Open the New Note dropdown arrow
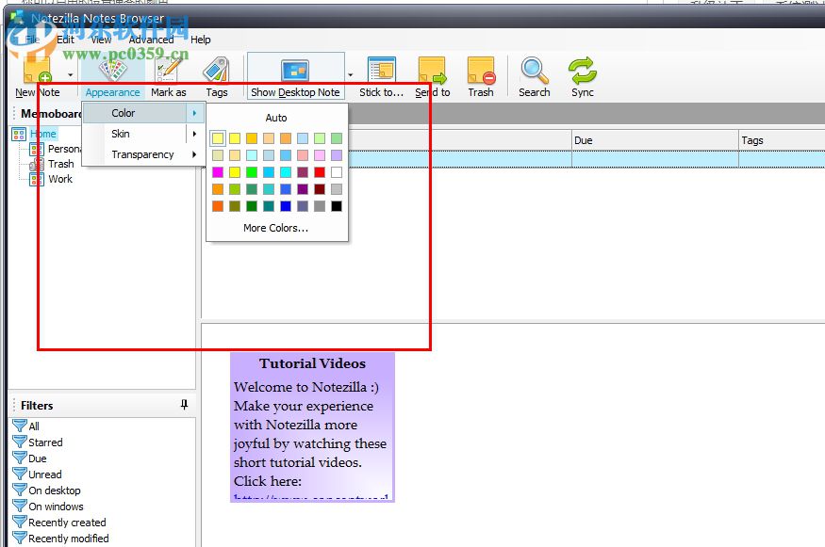 coord(70,74)
